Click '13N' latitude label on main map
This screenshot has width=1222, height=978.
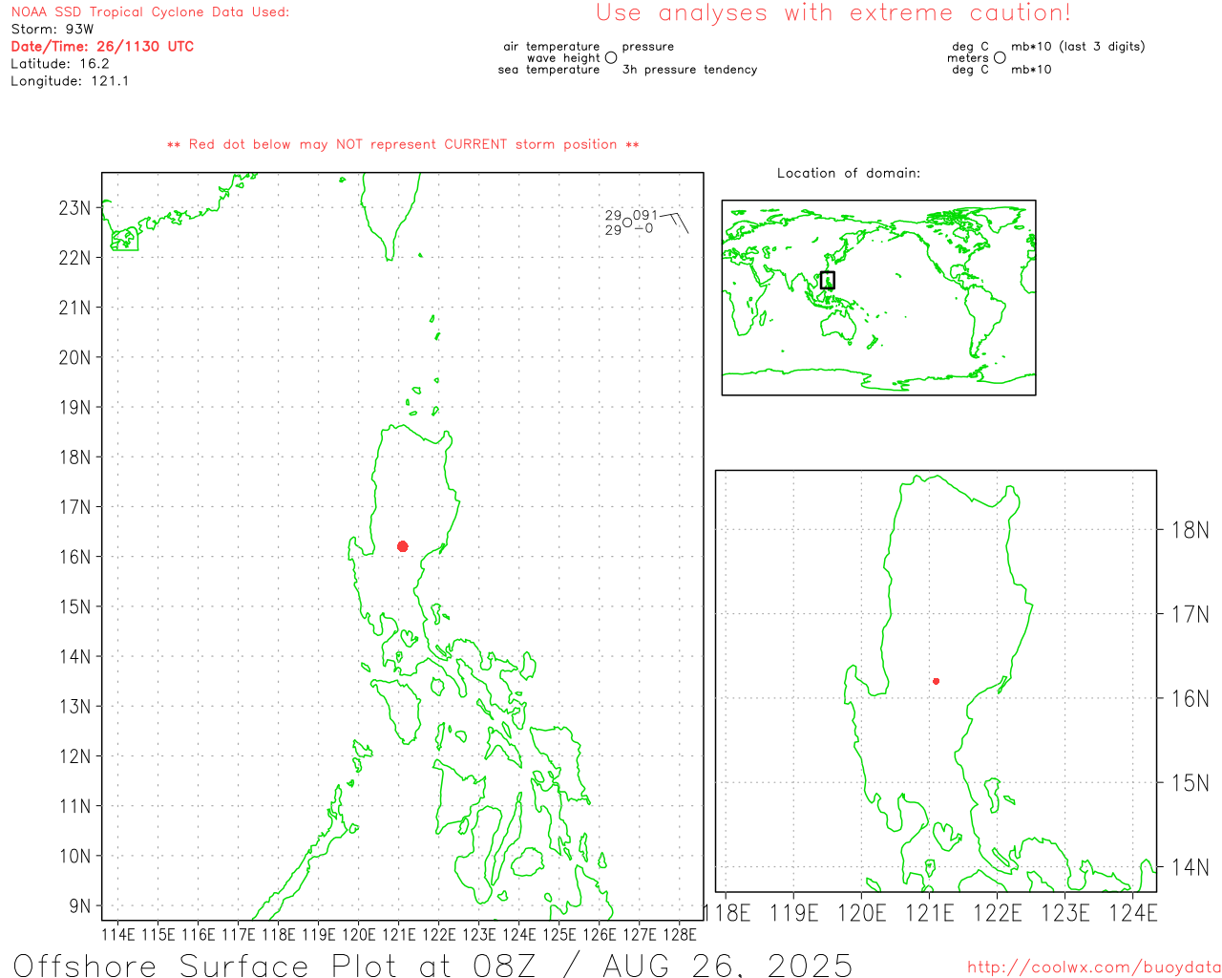click(x=74, y=707)
